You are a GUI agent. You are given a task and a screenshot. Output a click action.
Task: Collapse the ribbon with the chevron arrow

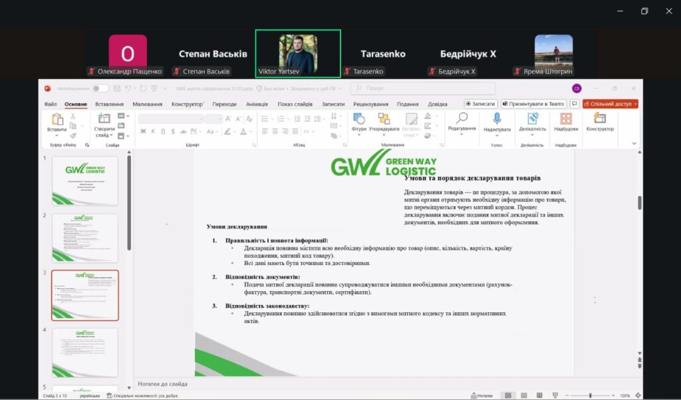click(x=634, y=143)
